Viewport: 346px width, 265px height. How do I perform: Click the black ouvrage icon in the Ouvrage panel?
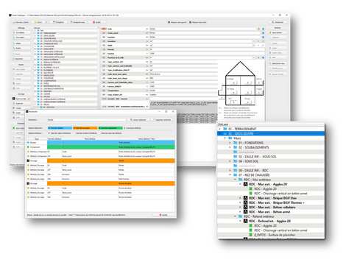pyautogui.click(x=14, y=99)
